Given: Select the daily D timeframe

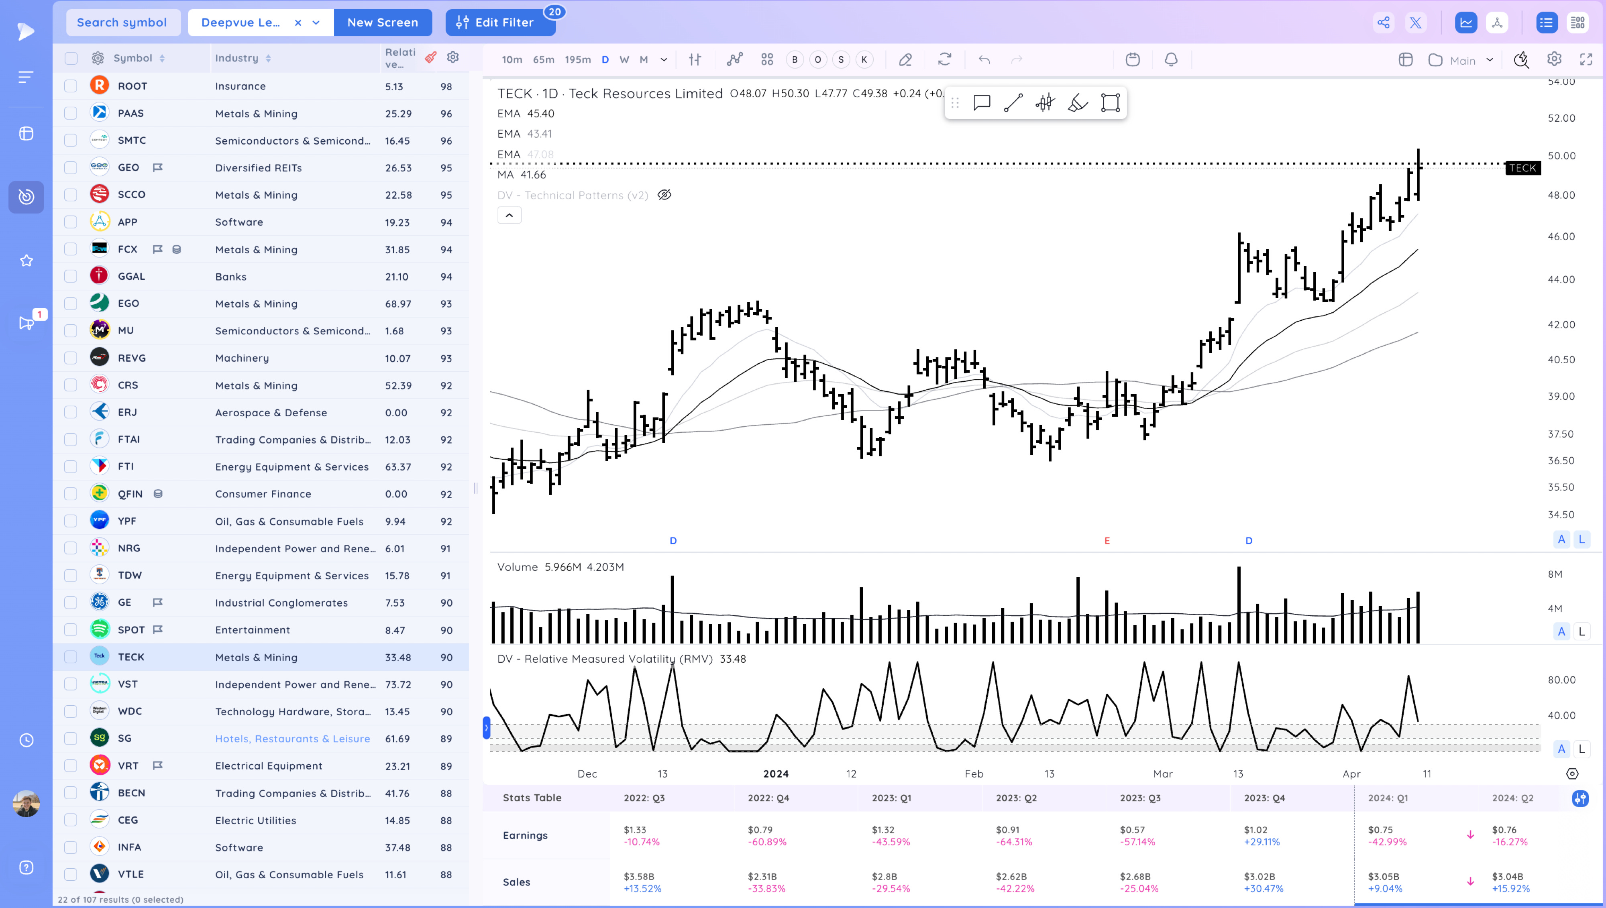Looking at the screenshot, I should point(605,59).
